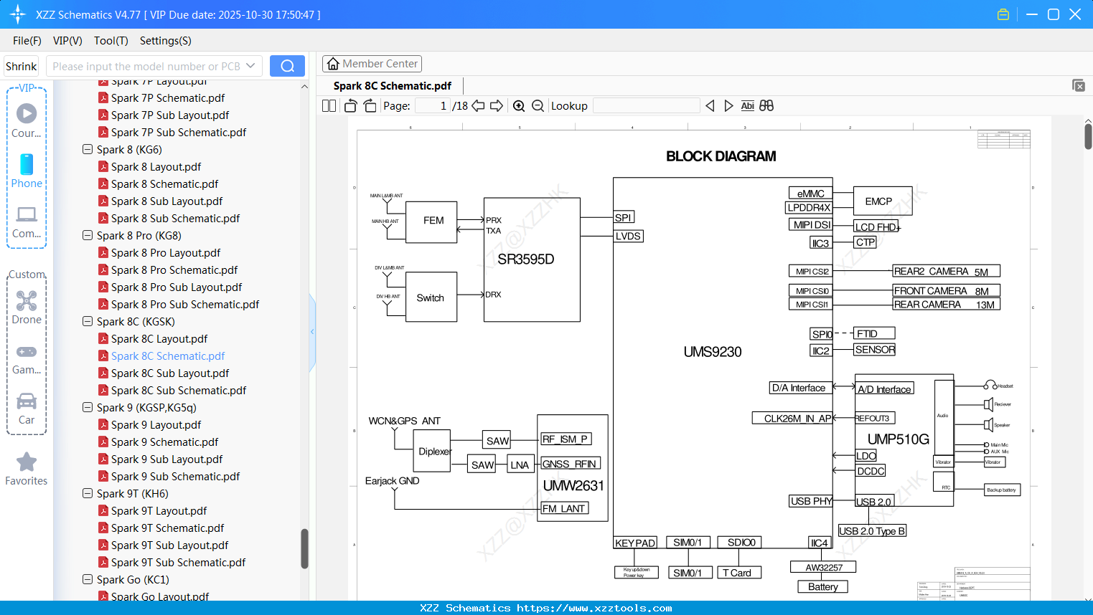Select the two-page view icon
The image size is (1093, 615).
pos(328,105)
